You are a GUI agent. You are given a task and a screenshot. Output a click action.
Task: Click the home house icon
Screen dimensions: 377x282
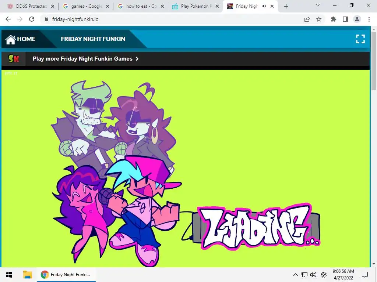11,40
